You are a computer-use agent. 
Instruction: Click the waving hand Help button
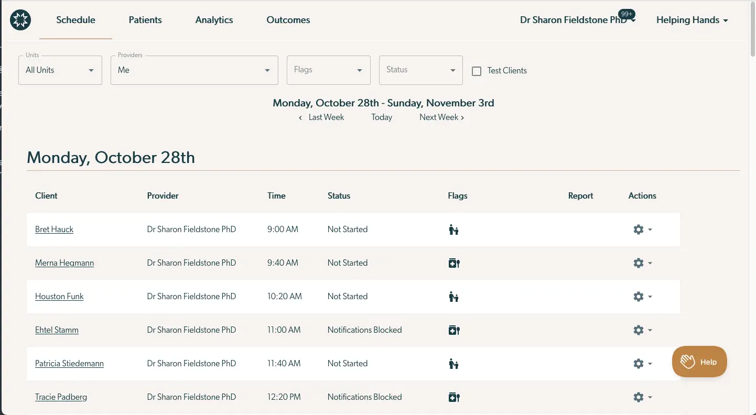click(699, 362)
